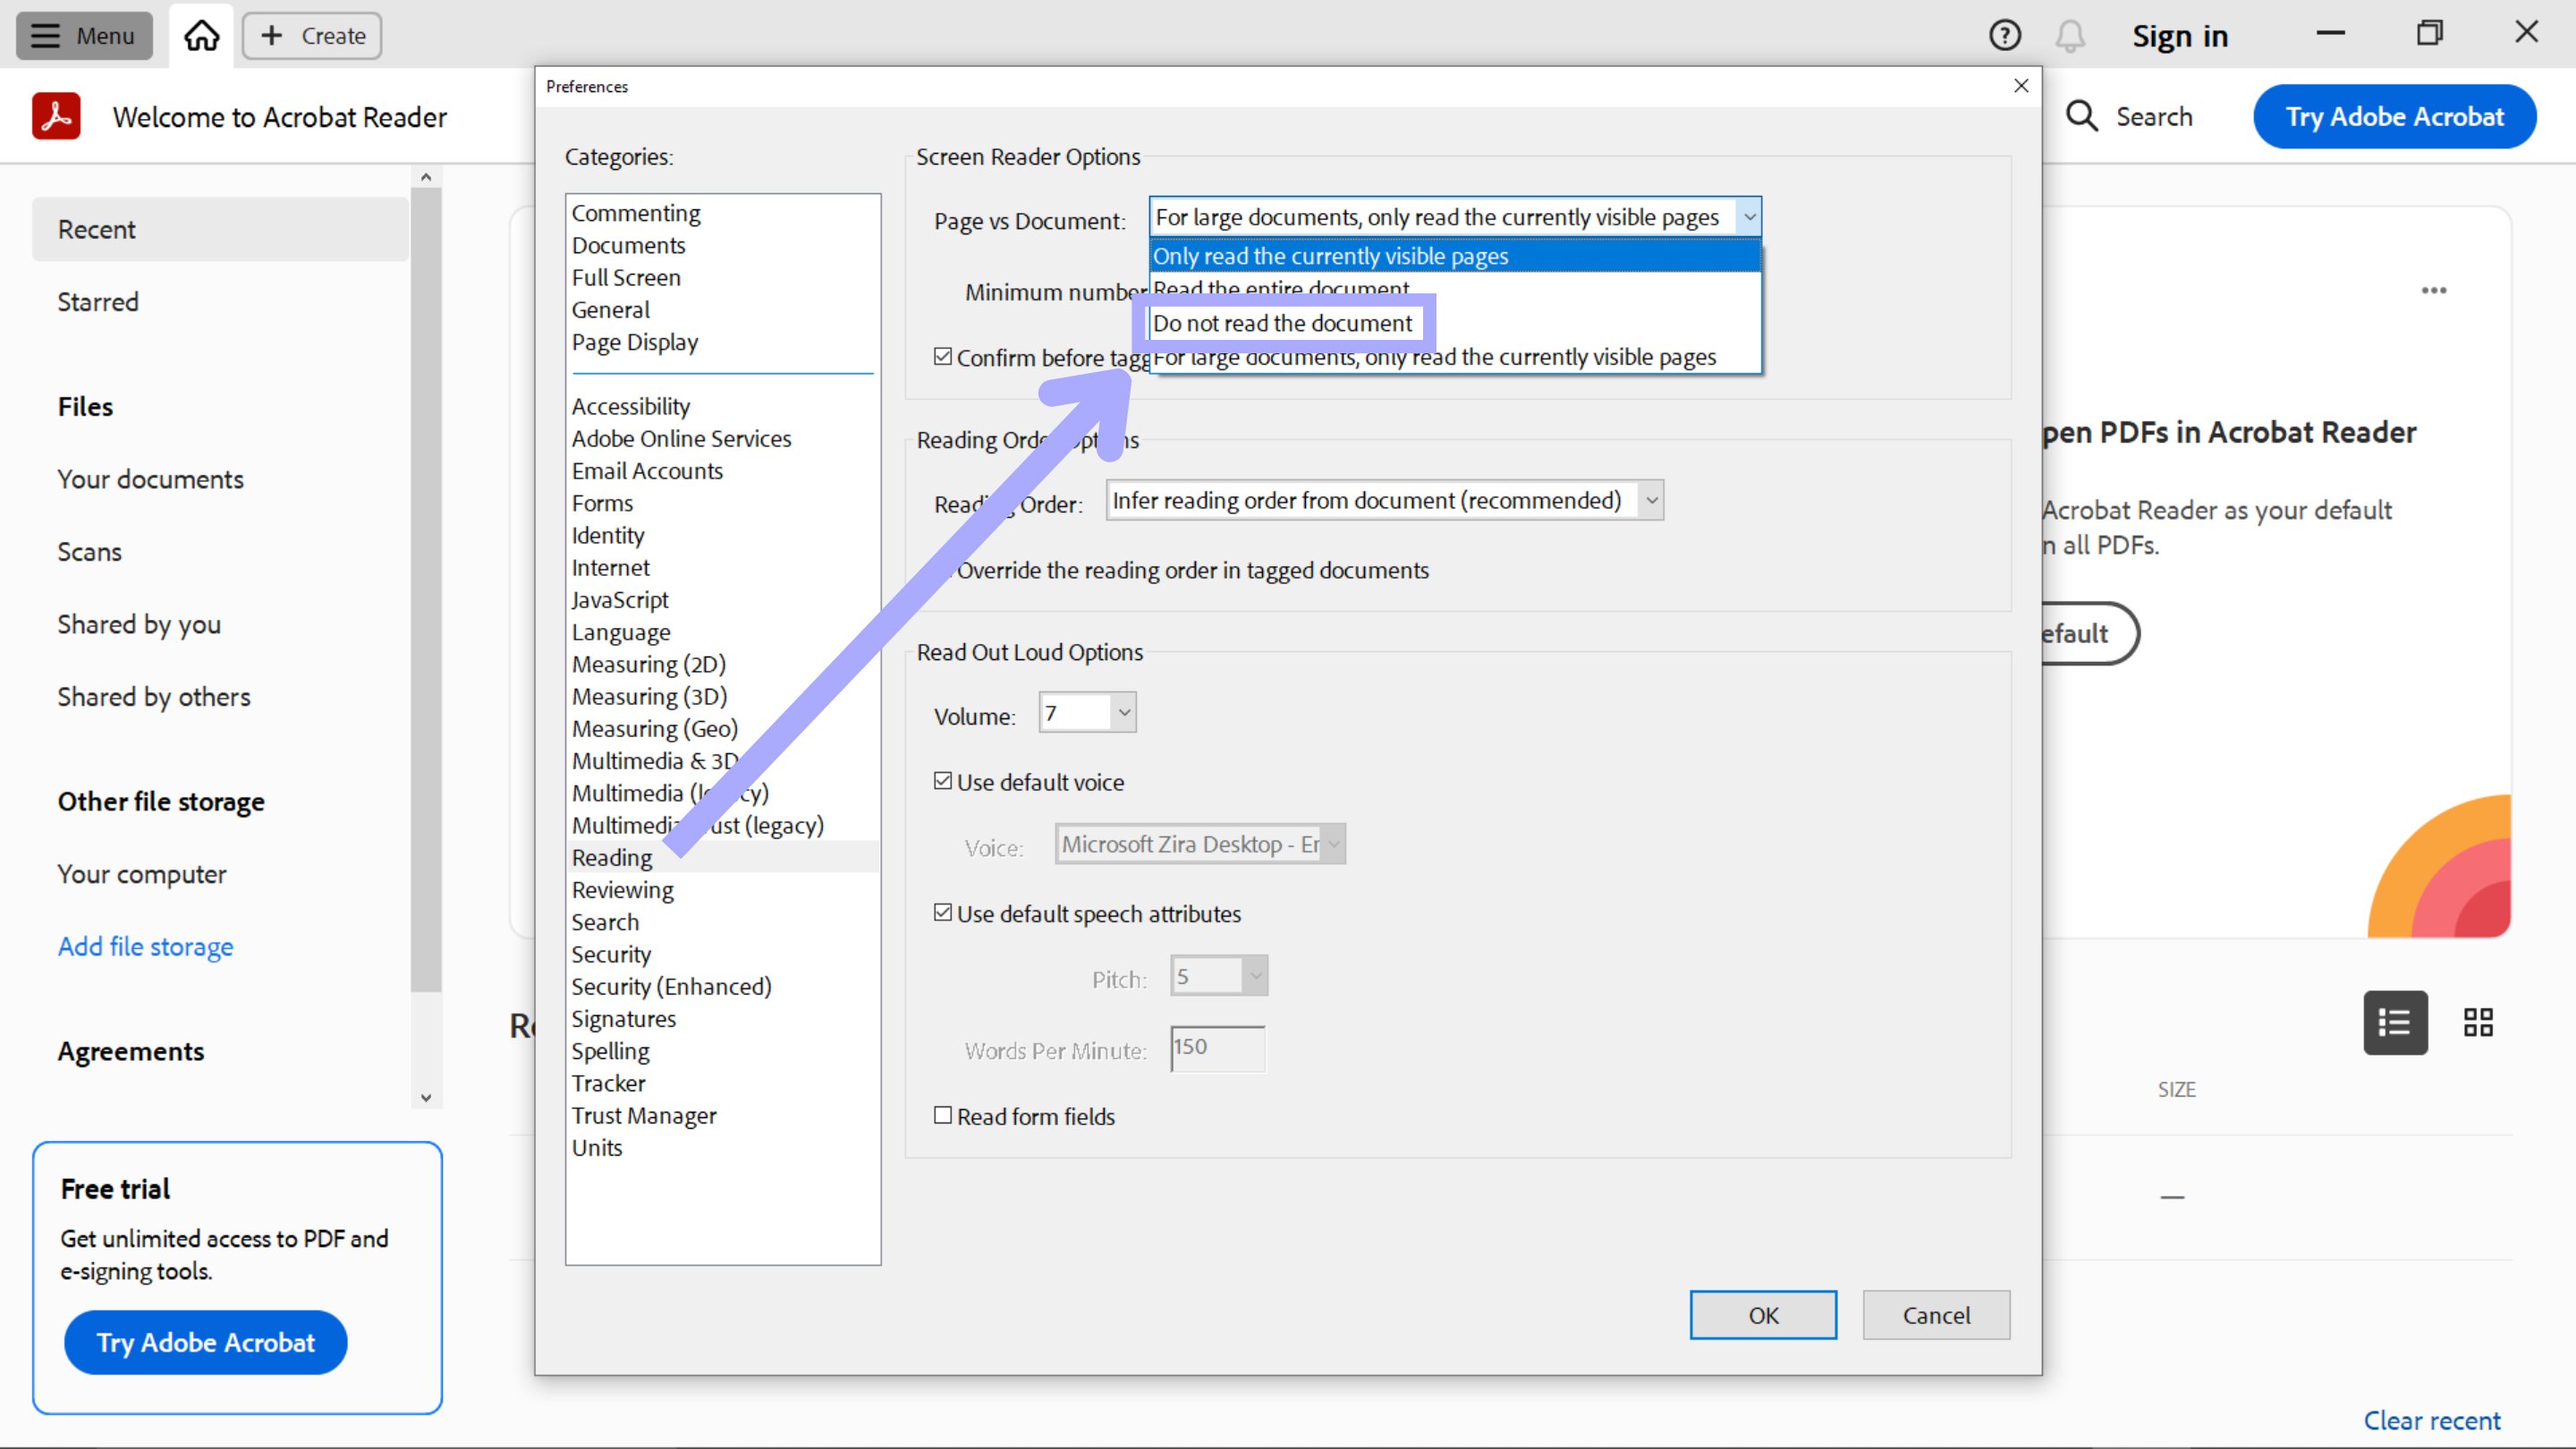Open the Volume dropdown
The image size is (2576, 1449).
click(x=1087, y=713)
